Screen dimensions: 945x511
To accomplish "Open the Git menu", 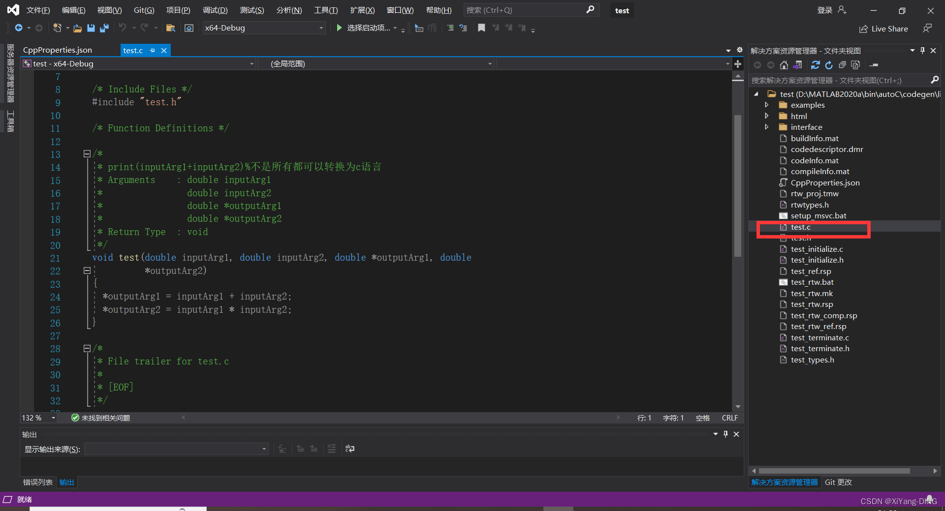I will (x=144, y=10).
